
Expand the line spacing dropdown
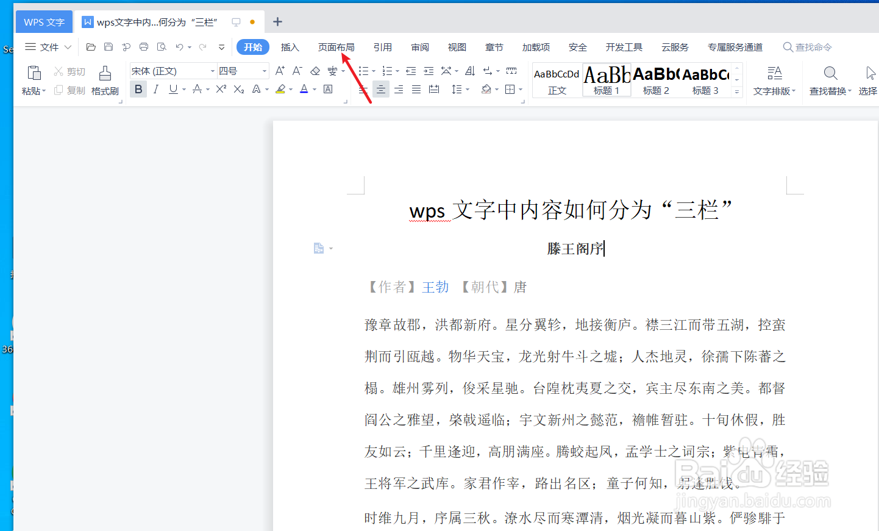(x=468, y=90)
